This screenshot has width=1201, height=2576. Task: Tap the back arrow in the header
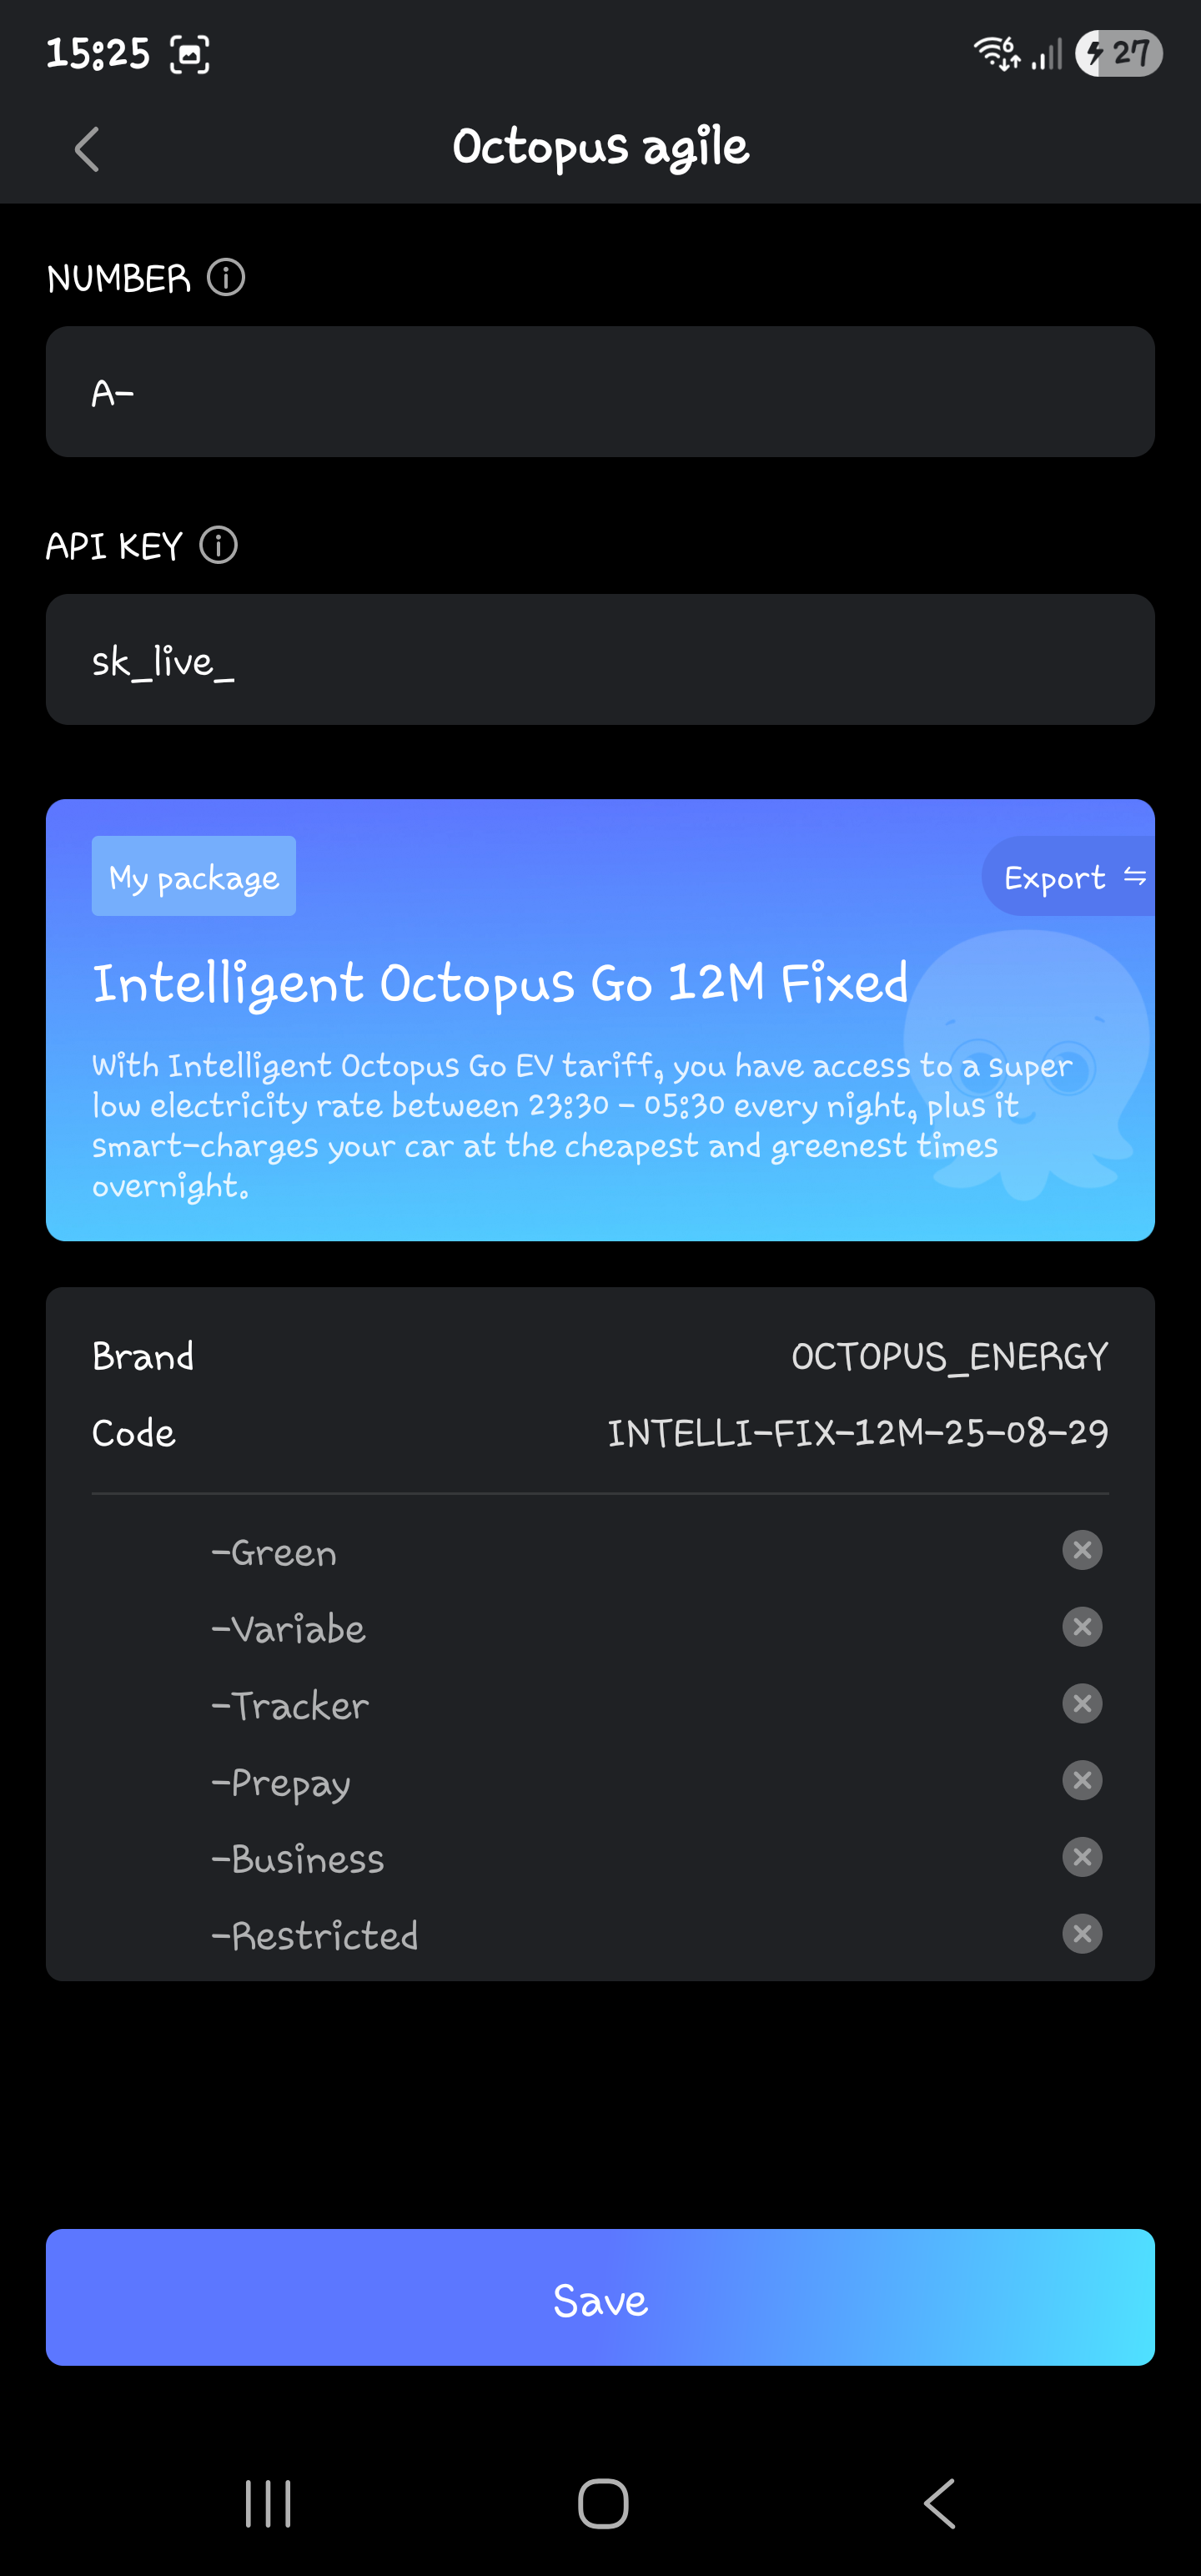click(87, 149)
